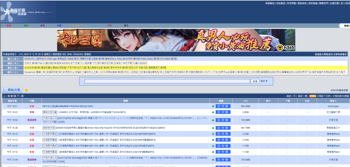The height and width of the screenshot is (167, 350).
Task: Open the 每週番組 top link
Action: (270, 3)
